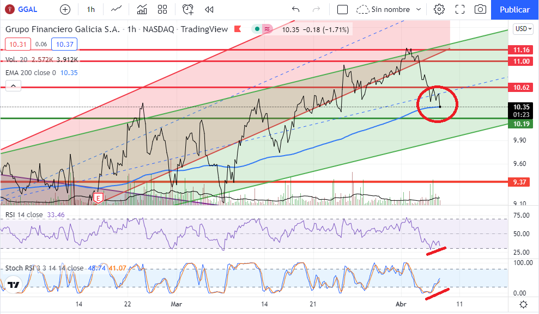Click the 10.62 red horizontal line price label
The height and width of the screenshot is (314, 539).
522,87
